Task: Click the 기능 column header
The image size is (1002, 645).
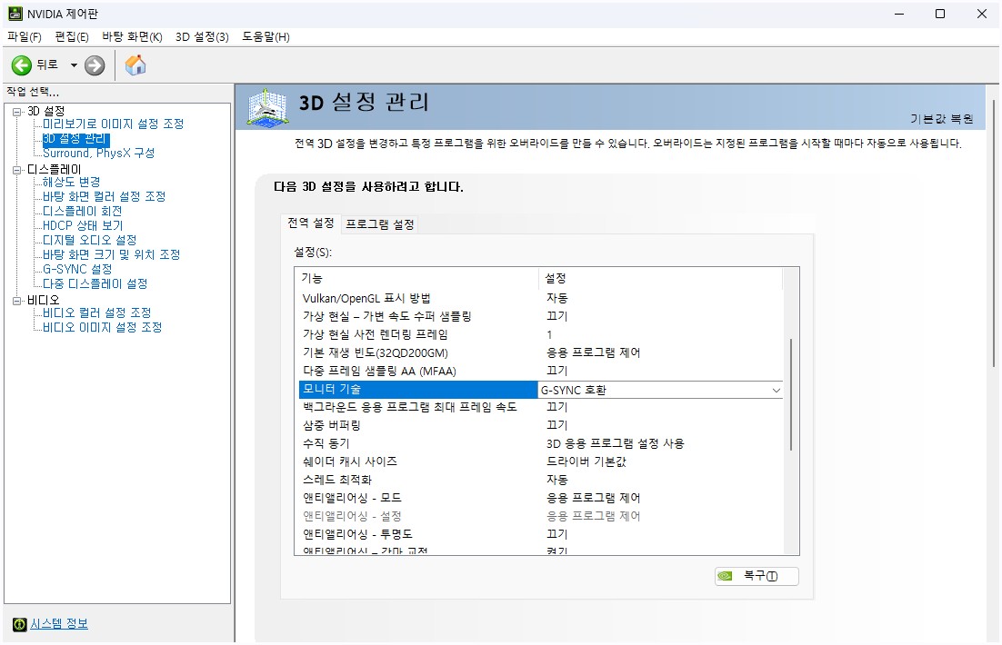Action: 416,278
